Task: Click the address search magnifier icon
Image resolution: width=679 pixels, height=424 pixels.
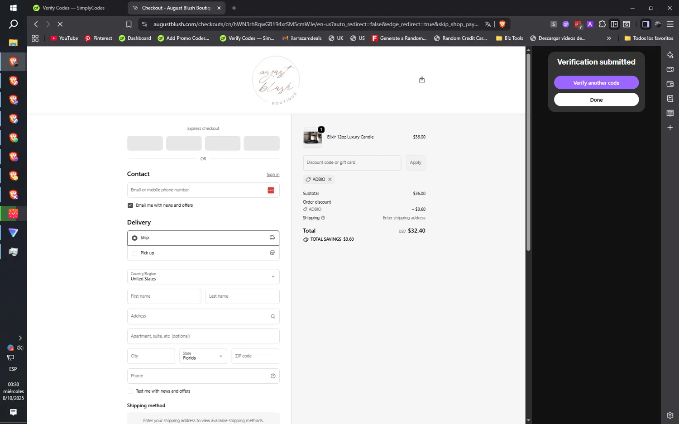Action: [x=273, y=317]
